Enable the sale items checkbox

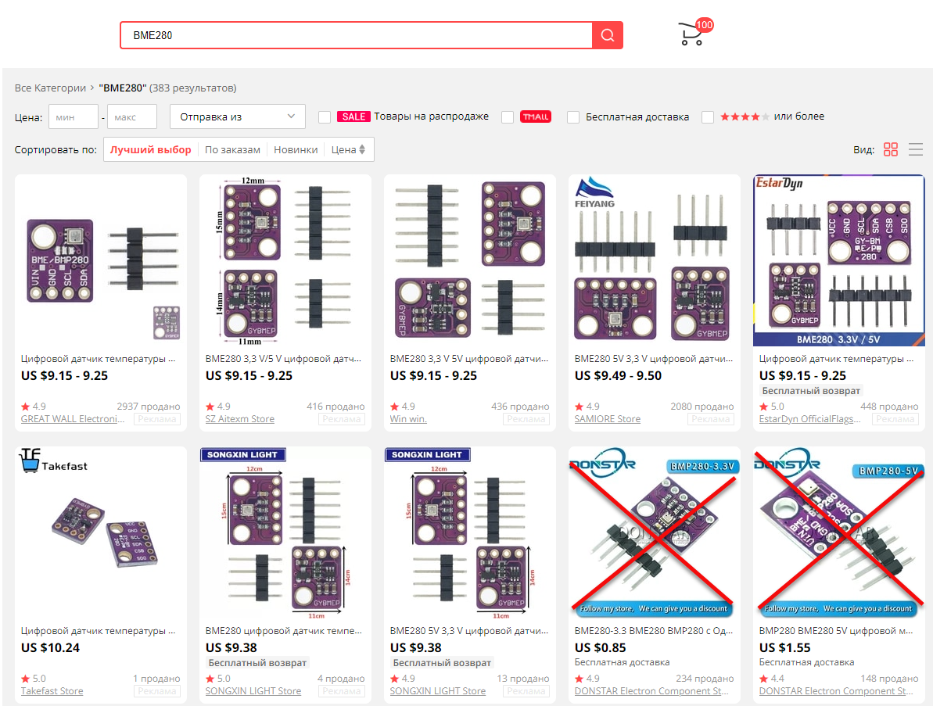(325, 117)
